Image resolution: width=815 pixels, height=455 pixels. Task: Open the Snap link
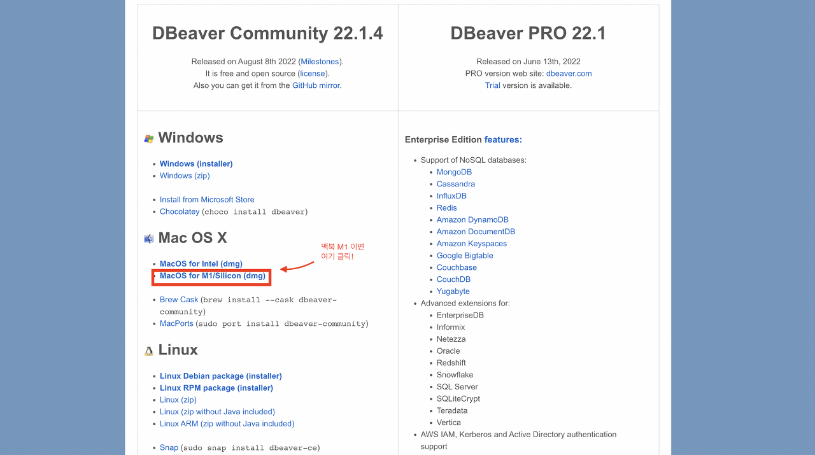tap(169, 448)
